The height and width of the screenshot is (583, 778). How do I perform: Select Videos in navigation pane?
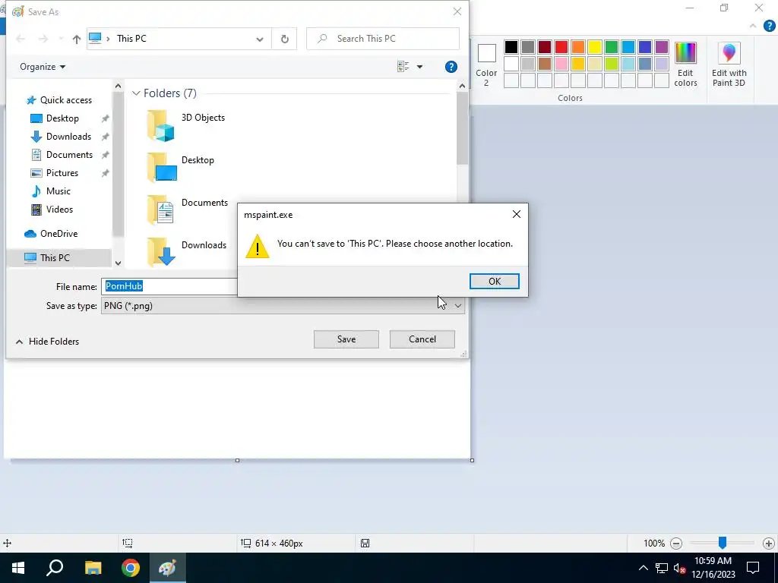tap(52, 210)
